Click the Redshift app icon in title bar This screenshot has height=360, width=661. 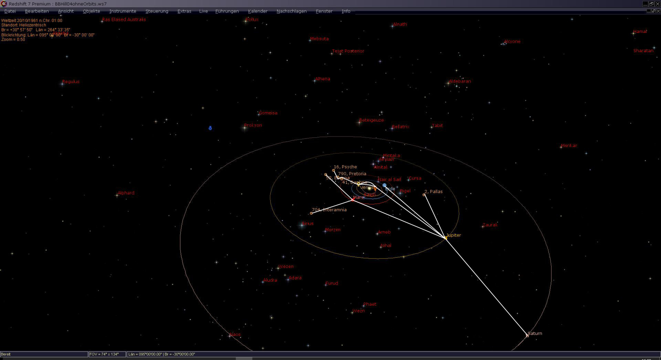click(x=4, y=4)
